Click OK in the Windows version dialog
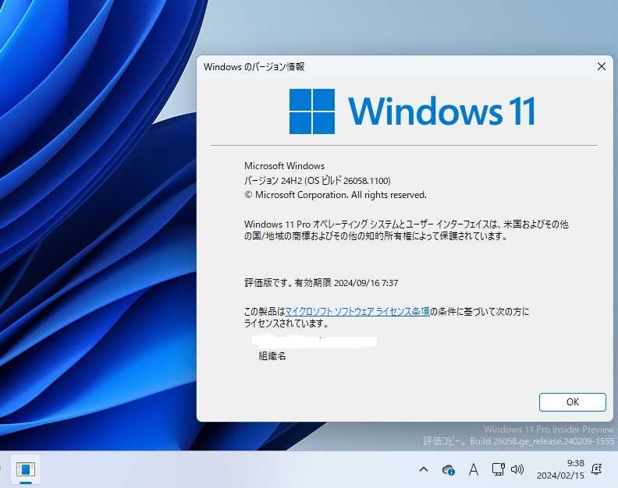618x488 pixels. [572, 402]
